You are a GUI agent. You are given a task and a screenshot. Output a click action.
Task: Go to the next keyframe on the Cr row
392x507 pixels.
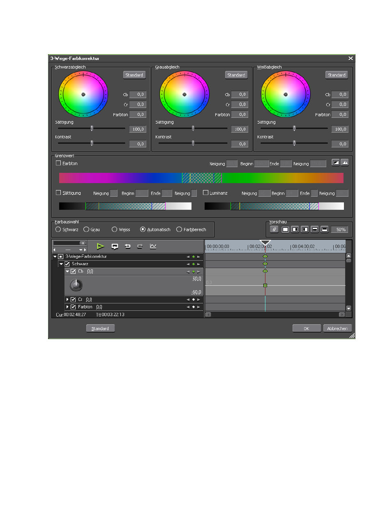tap(198, 300)
